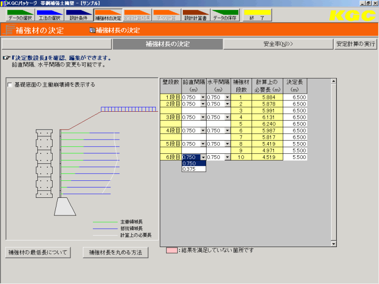Select the 補強材の決定 toolbar icon
Viewport: 379px width, 284px height.
click(x=107, y=15)
